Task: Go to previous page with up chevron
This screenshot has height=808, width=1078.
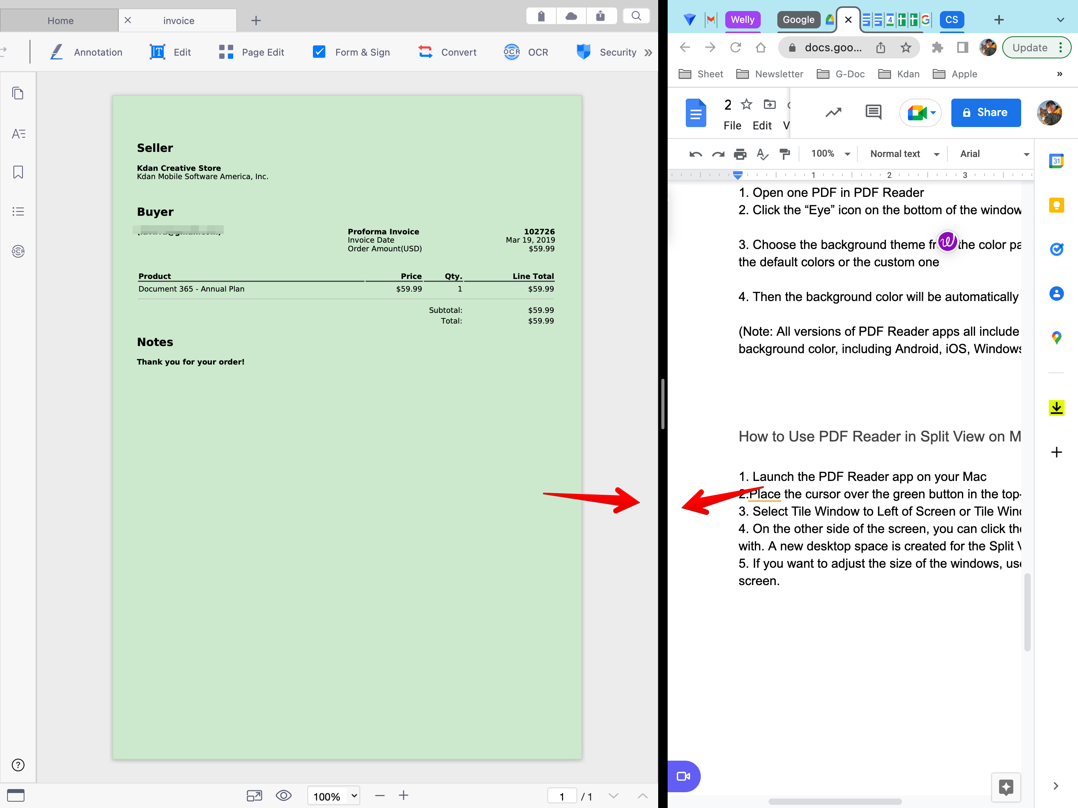Action: (643, 796)
